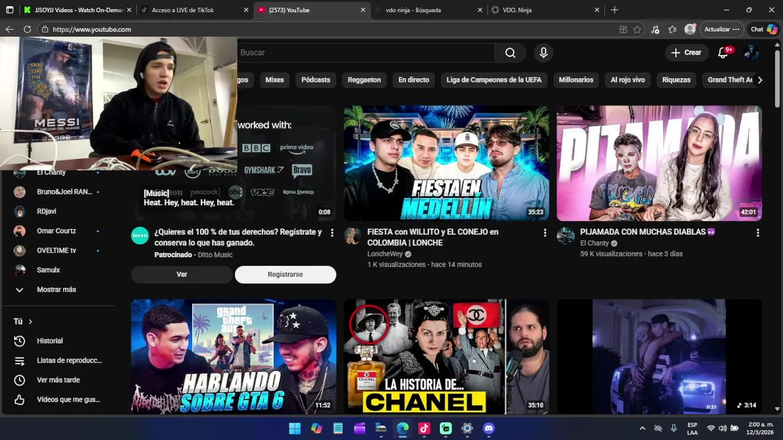
Task: Open Copilot app from the taskbar
Action: tap(316, 428)
